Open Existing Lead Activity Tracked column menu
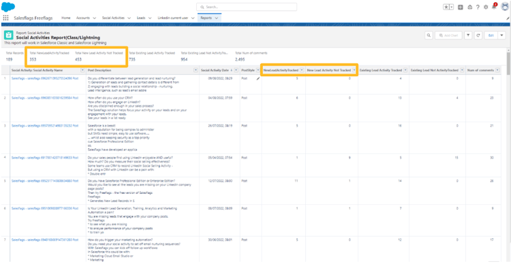 (405, 70)
